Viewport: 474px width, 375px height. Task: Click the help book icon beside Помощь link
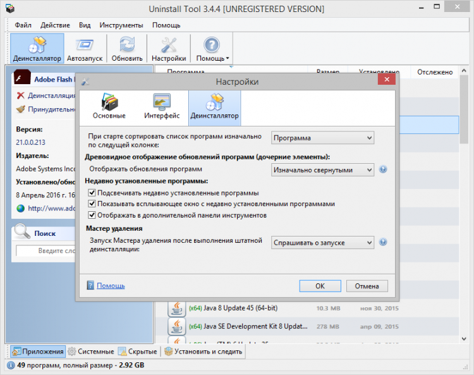click(90, 285)
